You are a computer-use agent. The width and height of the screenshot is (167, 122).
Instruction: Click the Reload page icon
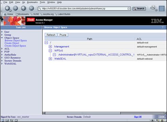click(x=23, y=8)
